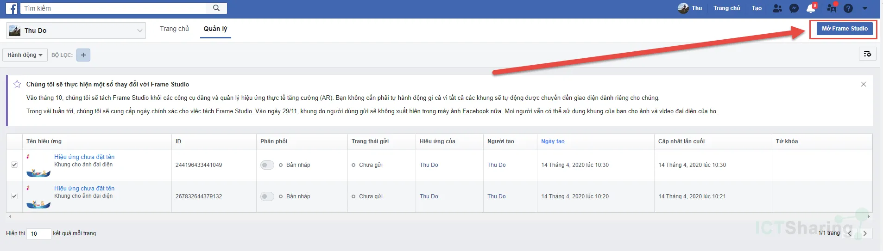Screen dimensions: 883x251
Task: Expand the account menu arrow in top bar
Action: (x=865, y=8)
